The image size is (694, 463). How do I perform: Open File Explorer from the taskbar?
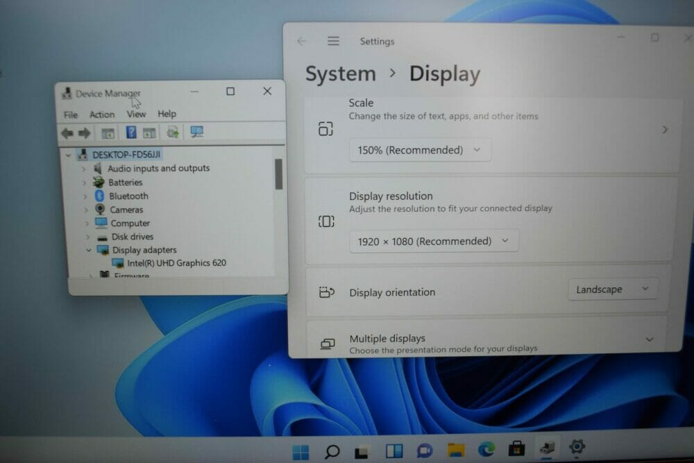point(455,451)
